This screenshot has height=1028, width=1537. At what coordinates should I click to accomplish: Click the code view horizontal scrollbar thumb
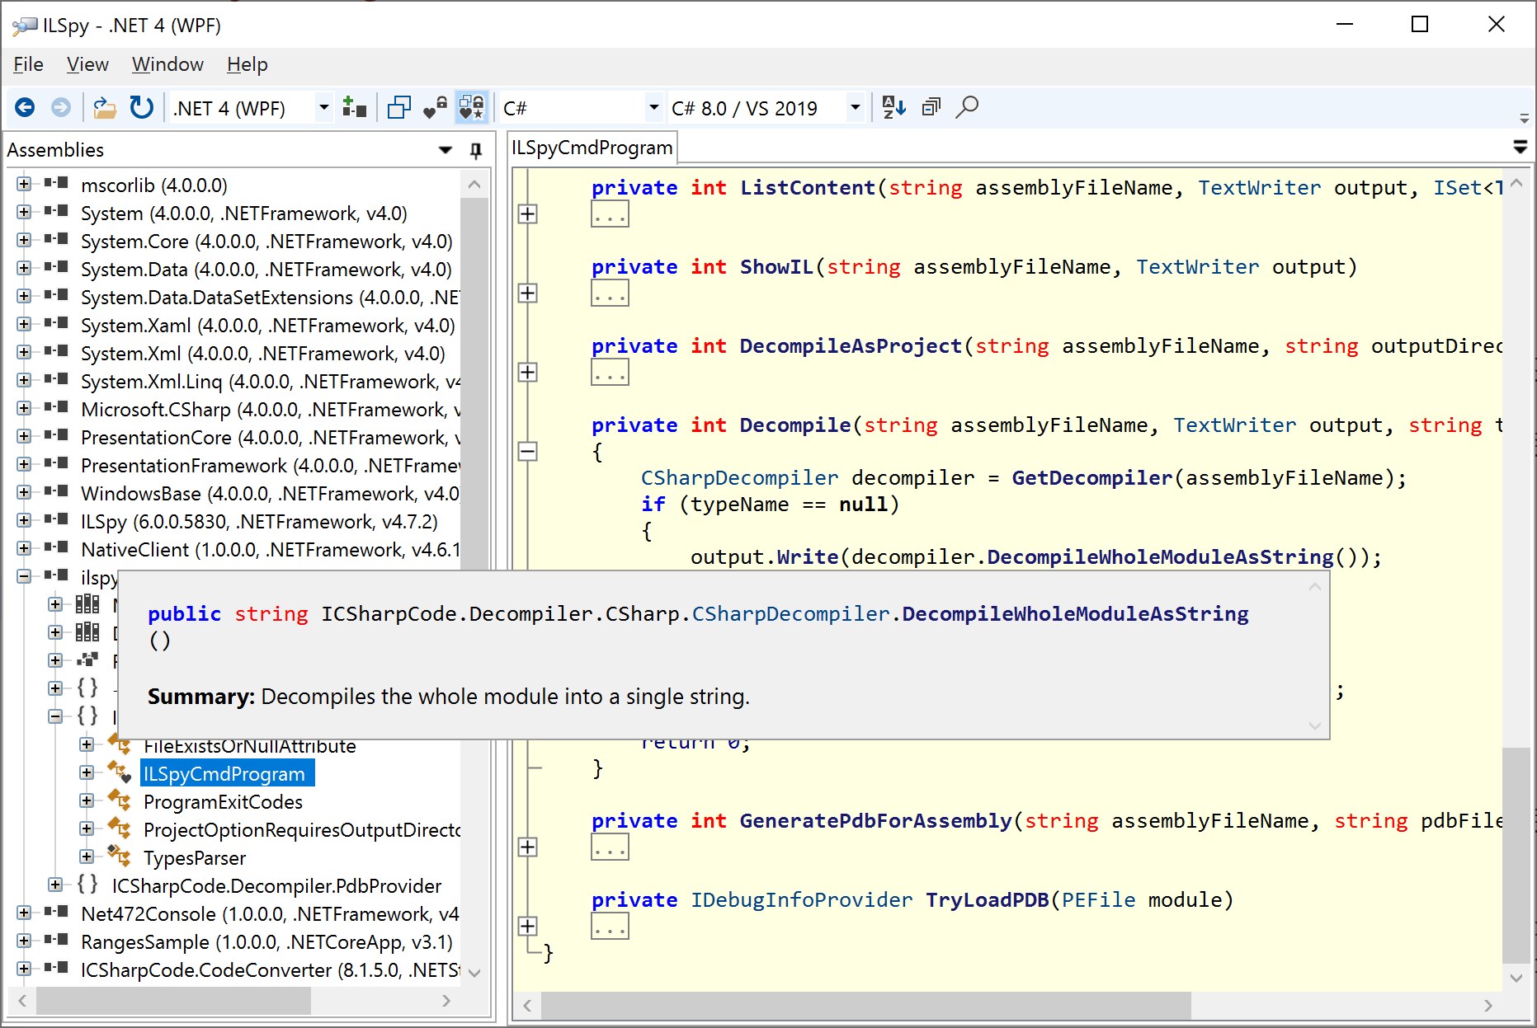[x=865, y=1004]
